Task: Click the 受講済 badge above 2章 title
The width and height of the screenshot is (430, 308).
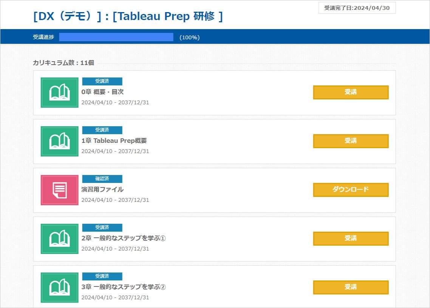Action: (102, 227)
